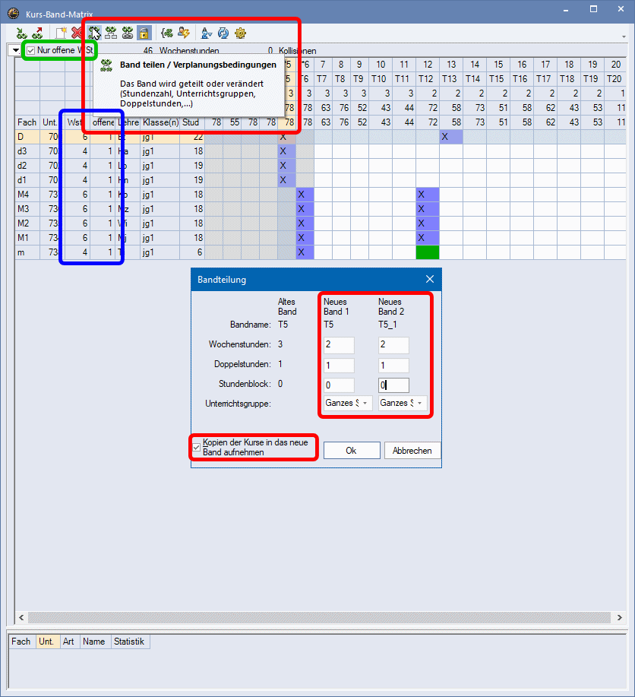Image resolution: width=635 pixels, height=697 pixels.
Task: Uncheck 'Kopien der Kurse in das neue Band aufnehmen'
Action: [197, 447]
